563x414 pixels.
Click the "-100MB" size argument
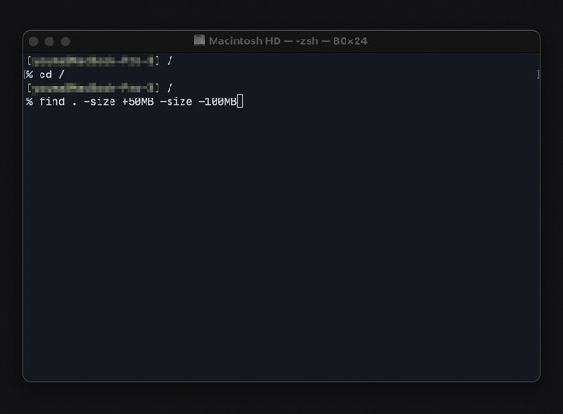pos(217,101)
